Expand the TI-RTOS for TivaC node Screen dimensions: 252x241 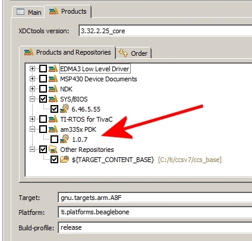pos(32,119)
